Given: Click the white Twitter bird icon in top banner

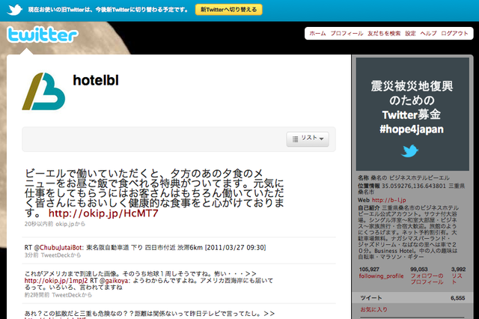Looking at the screenshot, I should 14,10.
